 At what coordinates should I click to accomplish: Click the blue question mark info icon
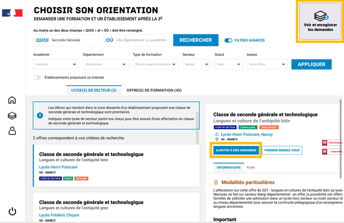40,115
